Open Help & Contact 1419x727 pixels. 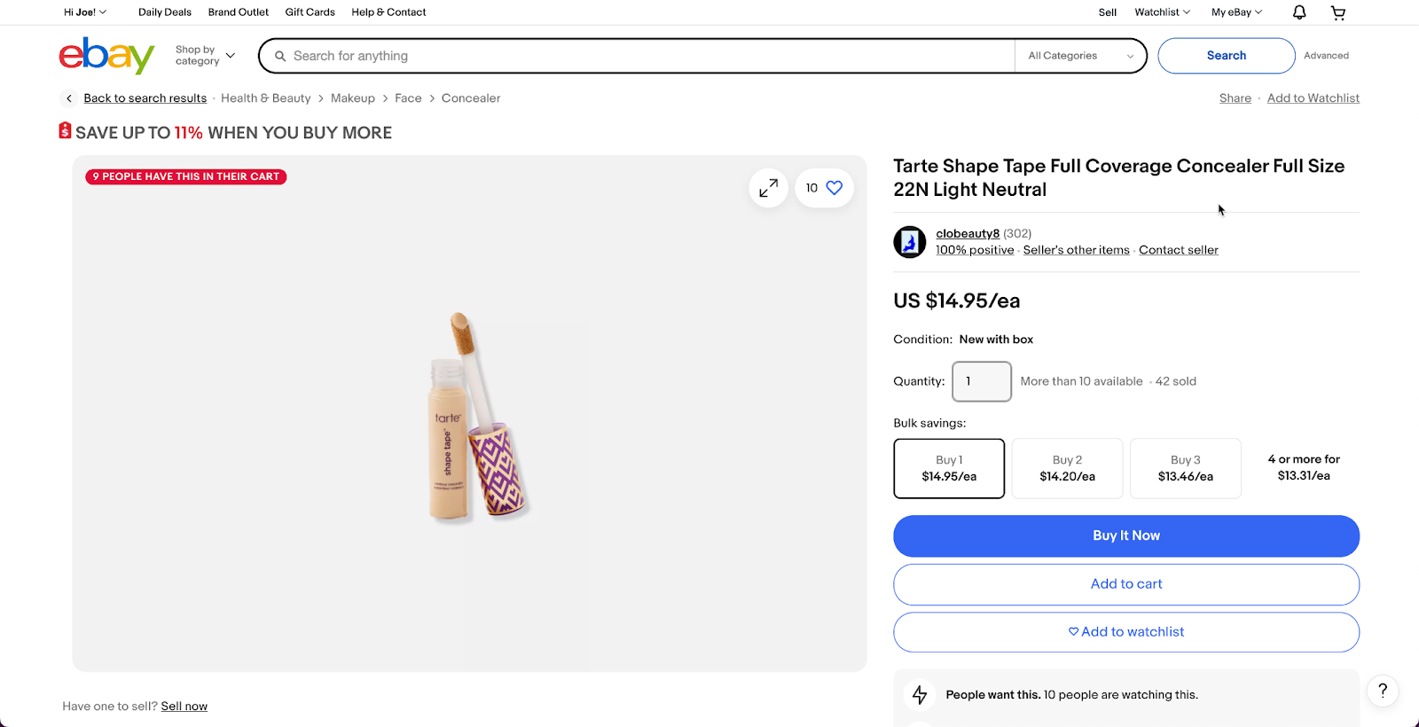coord(388,12)
